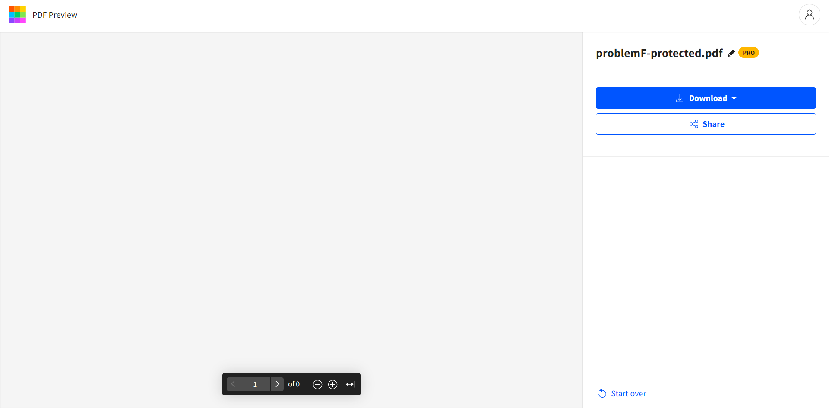
Task: Go to next page with right chevron
Action: pos(277,384)
